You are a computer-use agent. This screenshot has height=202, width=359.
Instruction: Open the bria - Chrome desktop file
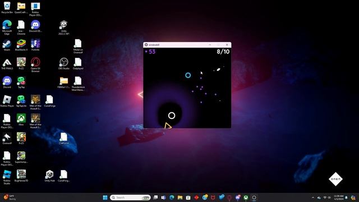coord(21,27)
